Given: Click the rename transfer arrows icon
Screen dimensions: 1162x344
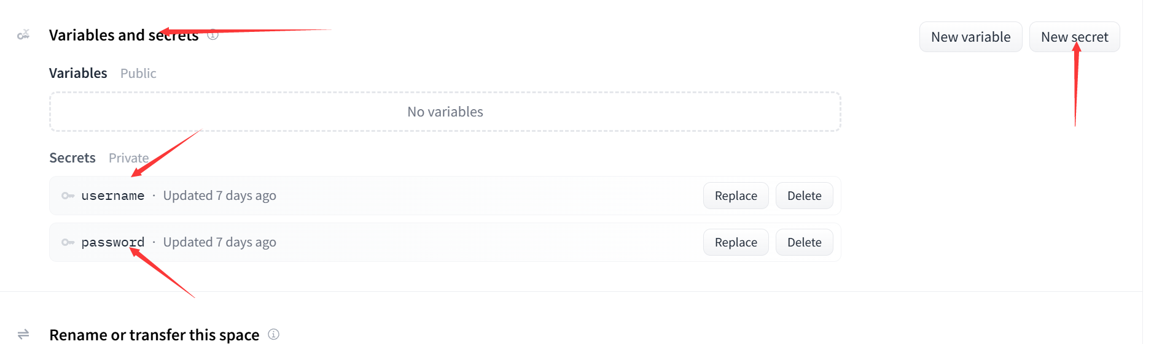Looking at the screenshot, I should tap(23, 334).
